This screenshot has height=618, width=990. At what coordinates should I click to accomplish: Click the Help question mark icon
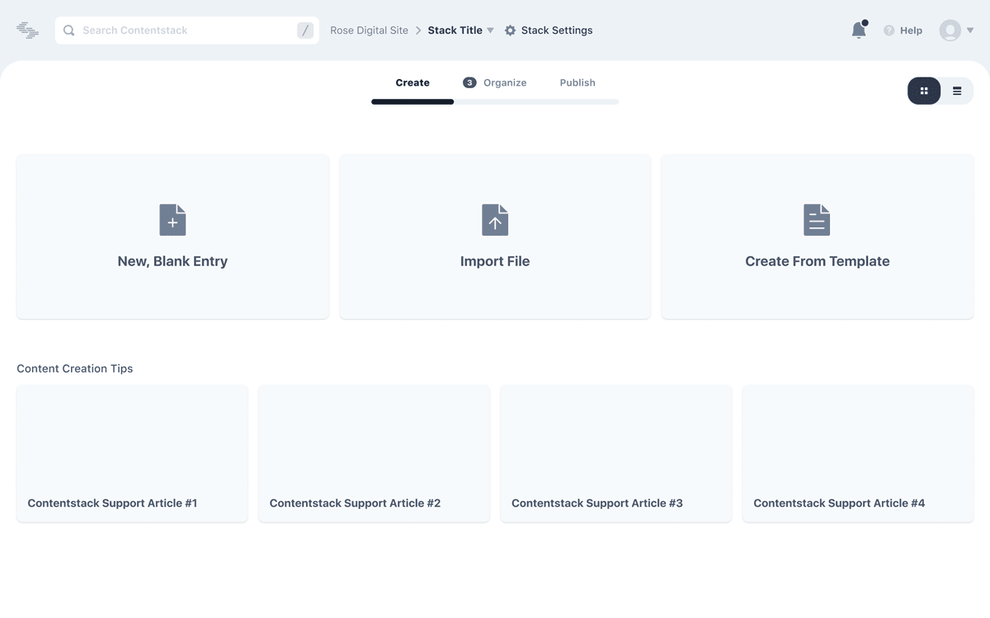point(889,30)
